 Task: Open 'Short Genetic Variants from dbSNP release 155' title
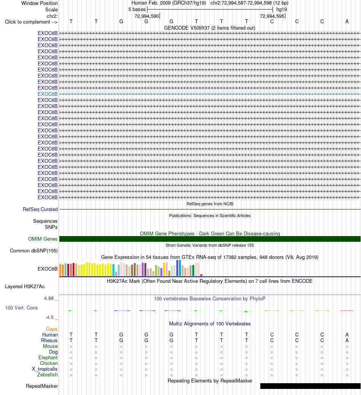[210, 245]
